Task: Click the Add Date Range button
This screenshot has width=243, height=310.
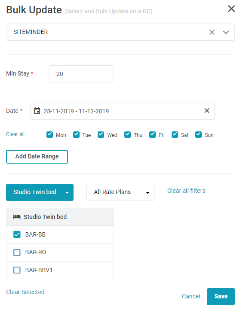Action: click(37, 157)
